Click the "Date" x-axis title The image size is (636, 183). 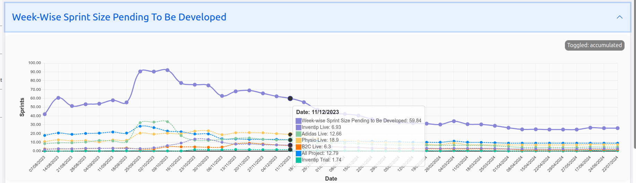point(331,178)
